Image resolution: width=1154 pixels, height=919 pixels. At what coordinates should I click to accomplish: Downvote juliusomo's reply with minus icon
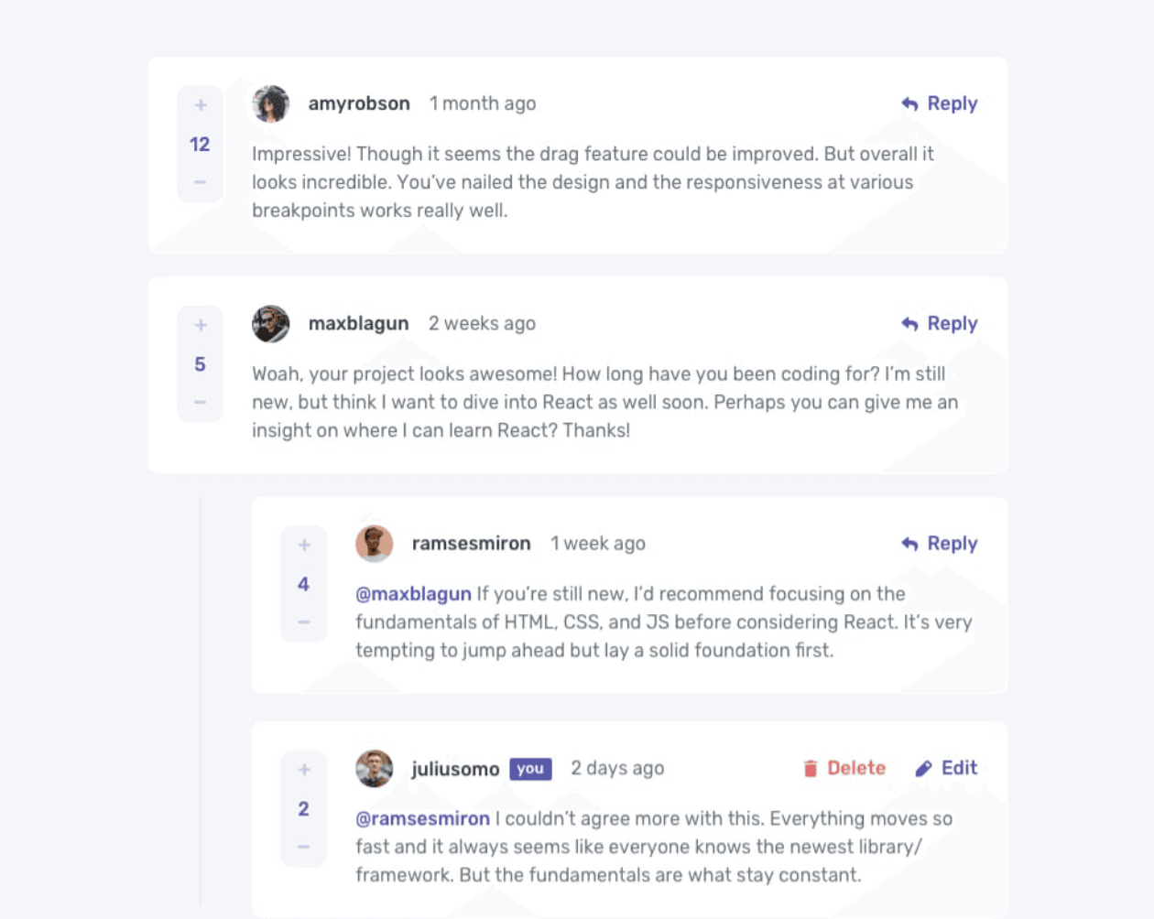click(x=304, y=847)
